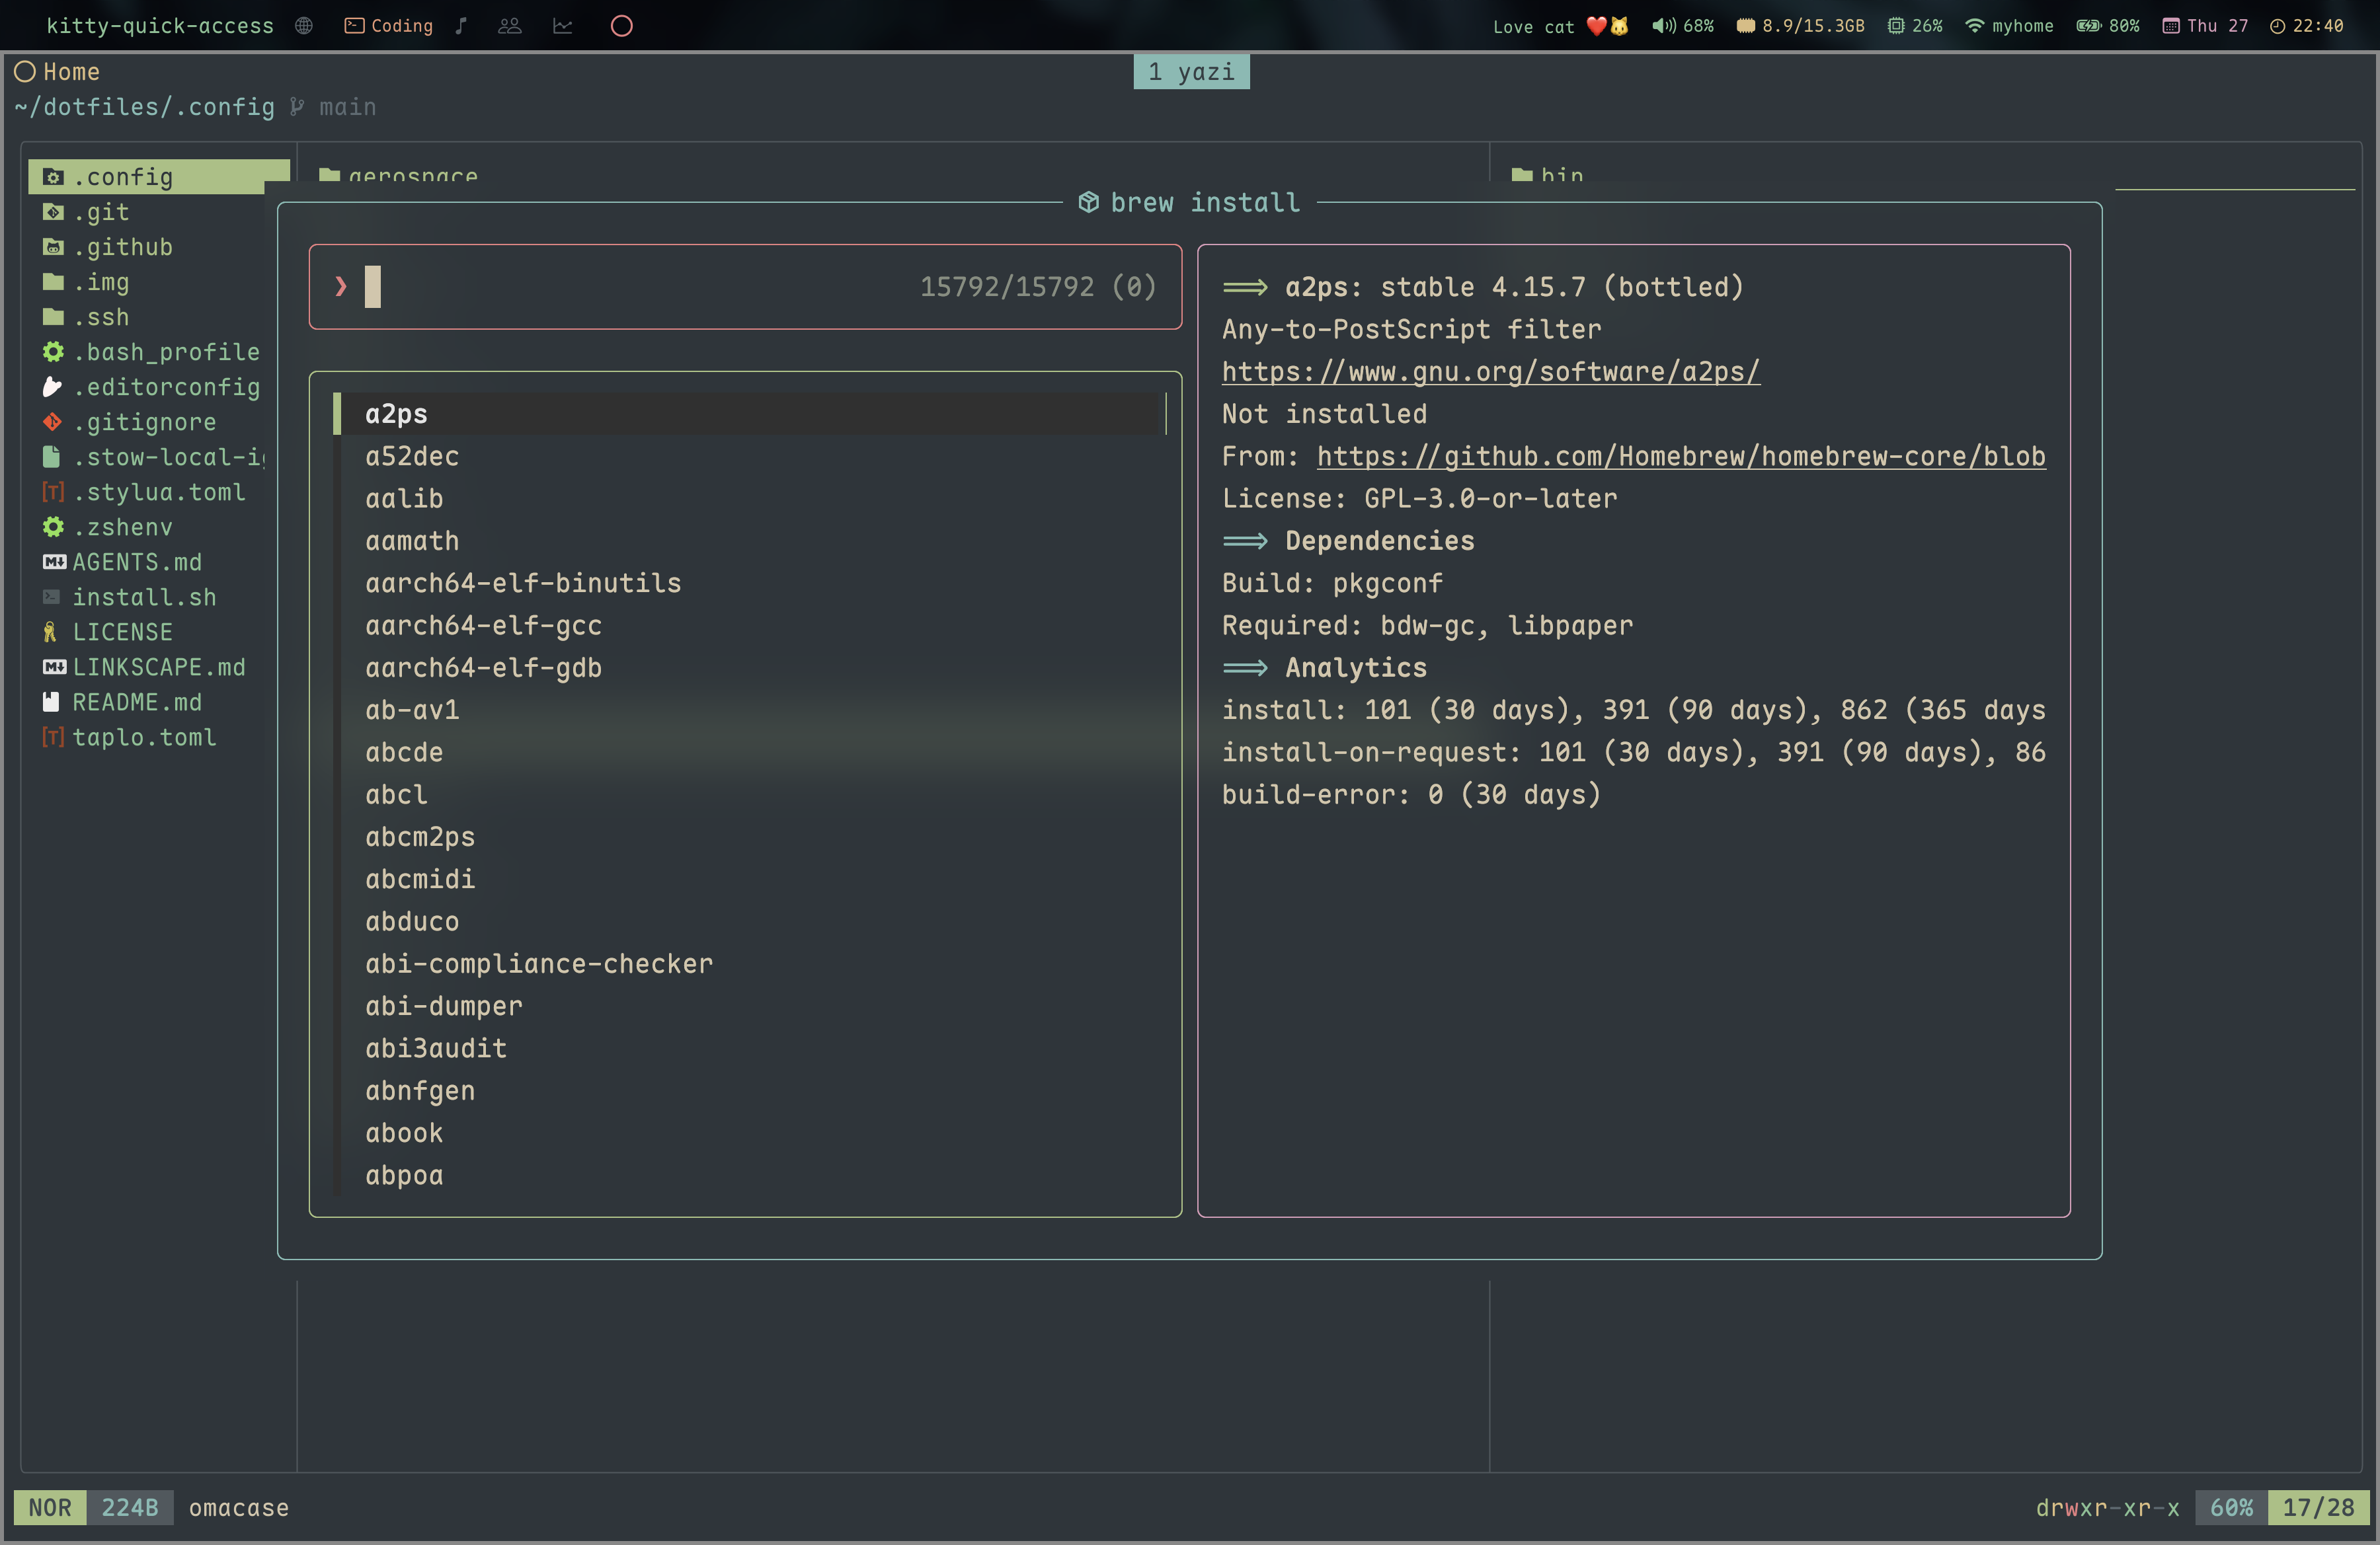2380x1545 pixels.
Task: Click the 60% position indicator
Action: click(2231, 1507)
